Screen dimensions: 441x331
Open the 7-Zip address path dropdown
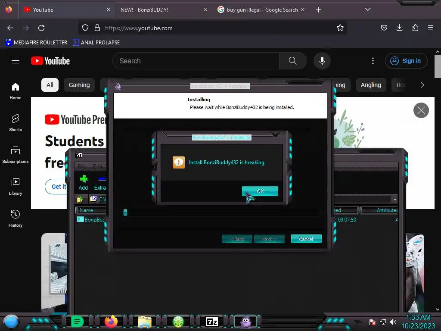(x=395, y=200)
